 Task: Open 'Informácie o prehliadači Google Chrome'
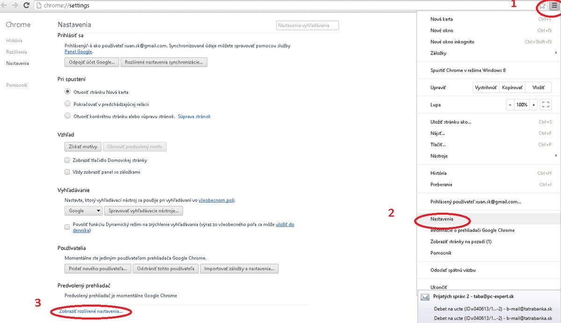point(489,230)
